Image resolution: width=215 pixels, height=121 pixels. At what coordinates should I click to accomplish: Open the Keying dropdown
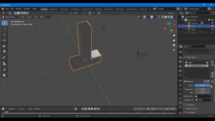[x=23, y=109]
